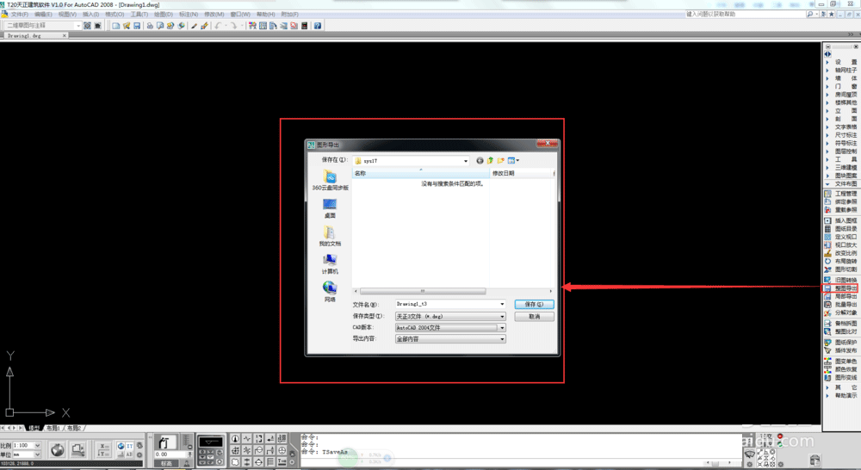This screenshot has height=470, width=861.
Task: Click the 名称 column header
Action: [421, 174]
